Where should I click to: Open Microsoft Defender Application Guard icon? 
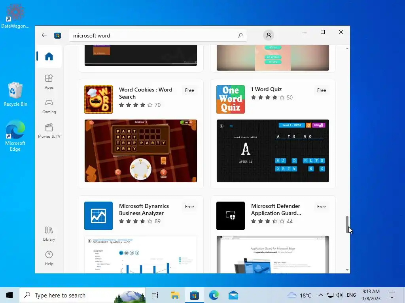tap(231, 216)
